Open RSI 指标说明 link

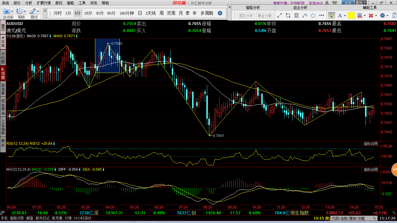tap(371, 144)
